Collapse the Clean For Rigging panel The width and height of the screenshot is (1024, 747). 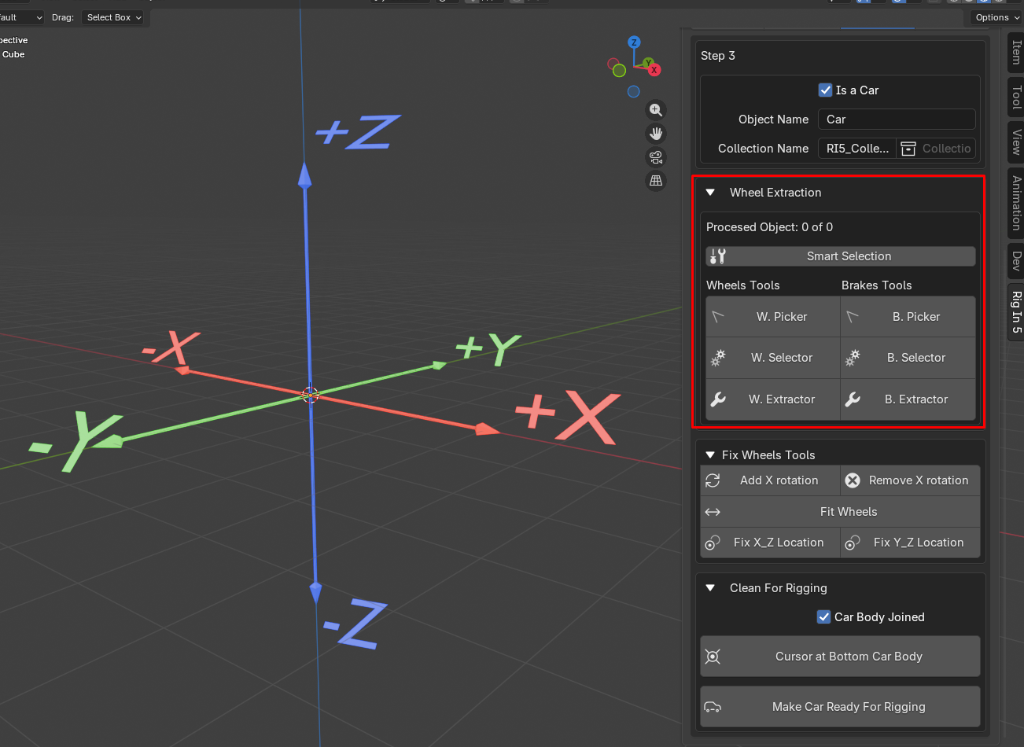(710, 588)
